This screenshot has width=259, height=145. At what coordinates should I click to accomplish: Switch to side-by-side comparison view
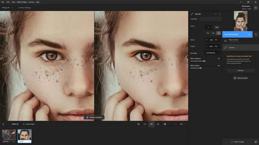[x=151, y=124]
